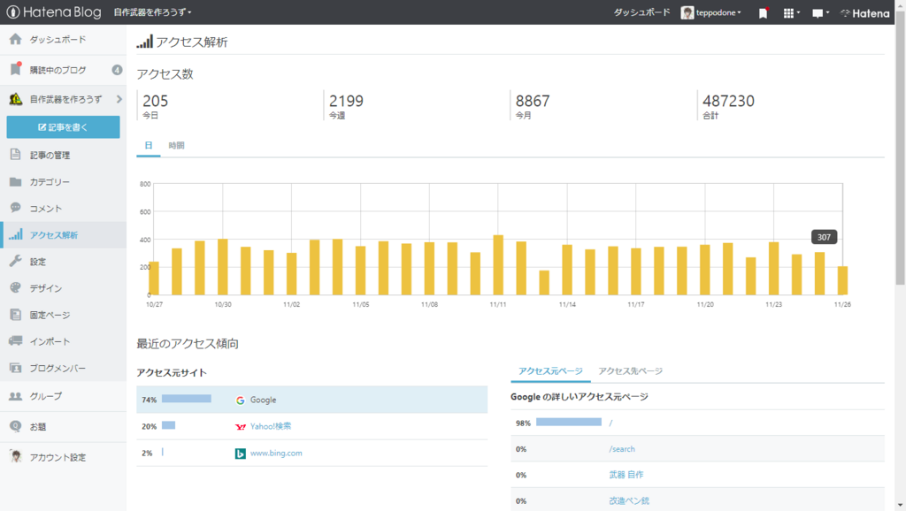The height and width of the screenshot is (511, 906).
Task: Click the お題 topic icon
Action: [x=16, y=426]
